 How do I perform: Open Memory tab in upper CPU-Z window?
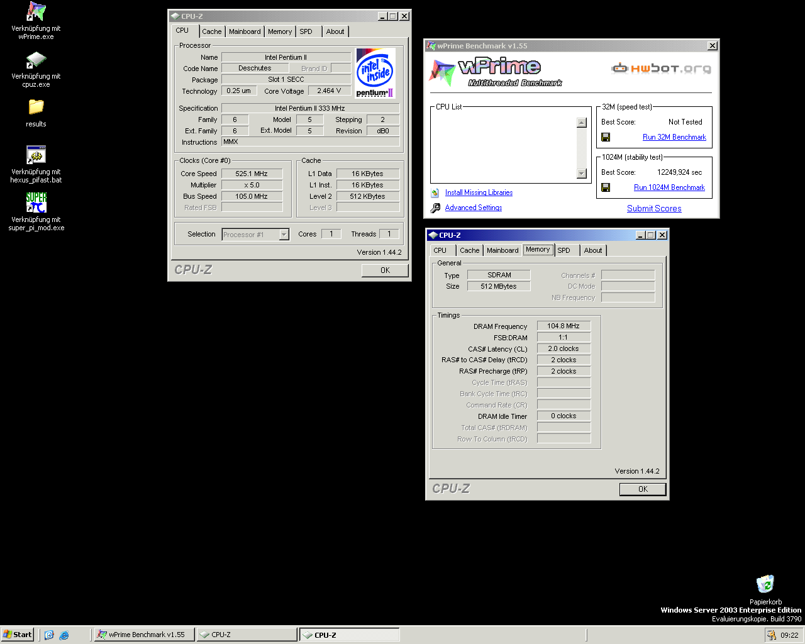pyautogui.click(x=280, y=31)
